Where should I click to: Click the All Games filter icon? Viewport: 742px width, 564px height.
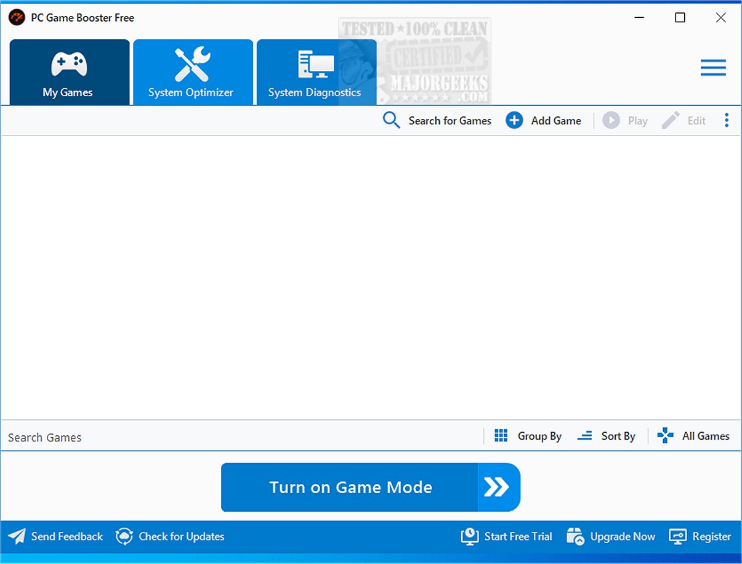click(665, 436)
